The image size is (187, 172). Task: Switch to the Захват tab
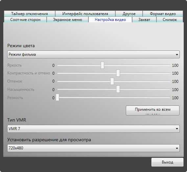[x=144, y=20]
